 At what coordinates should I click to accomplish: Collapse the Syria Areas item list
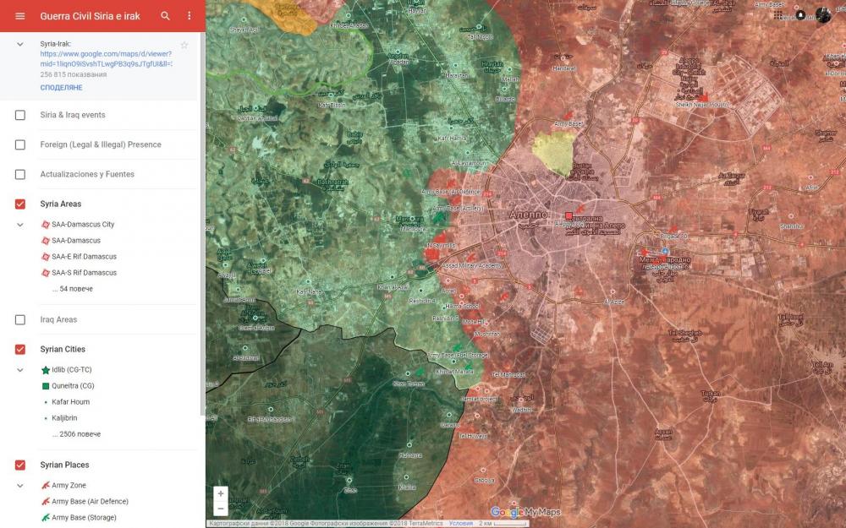tap(20, 225)
